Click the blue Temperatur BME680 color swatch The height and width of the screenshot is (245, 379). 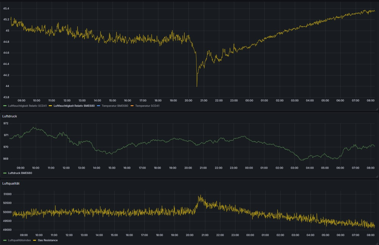98,106
